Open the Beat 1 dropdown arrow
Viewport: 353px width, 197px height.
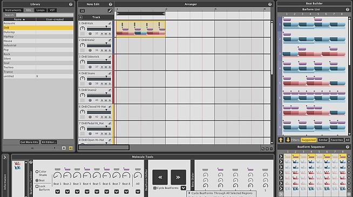tap(58, 192)
